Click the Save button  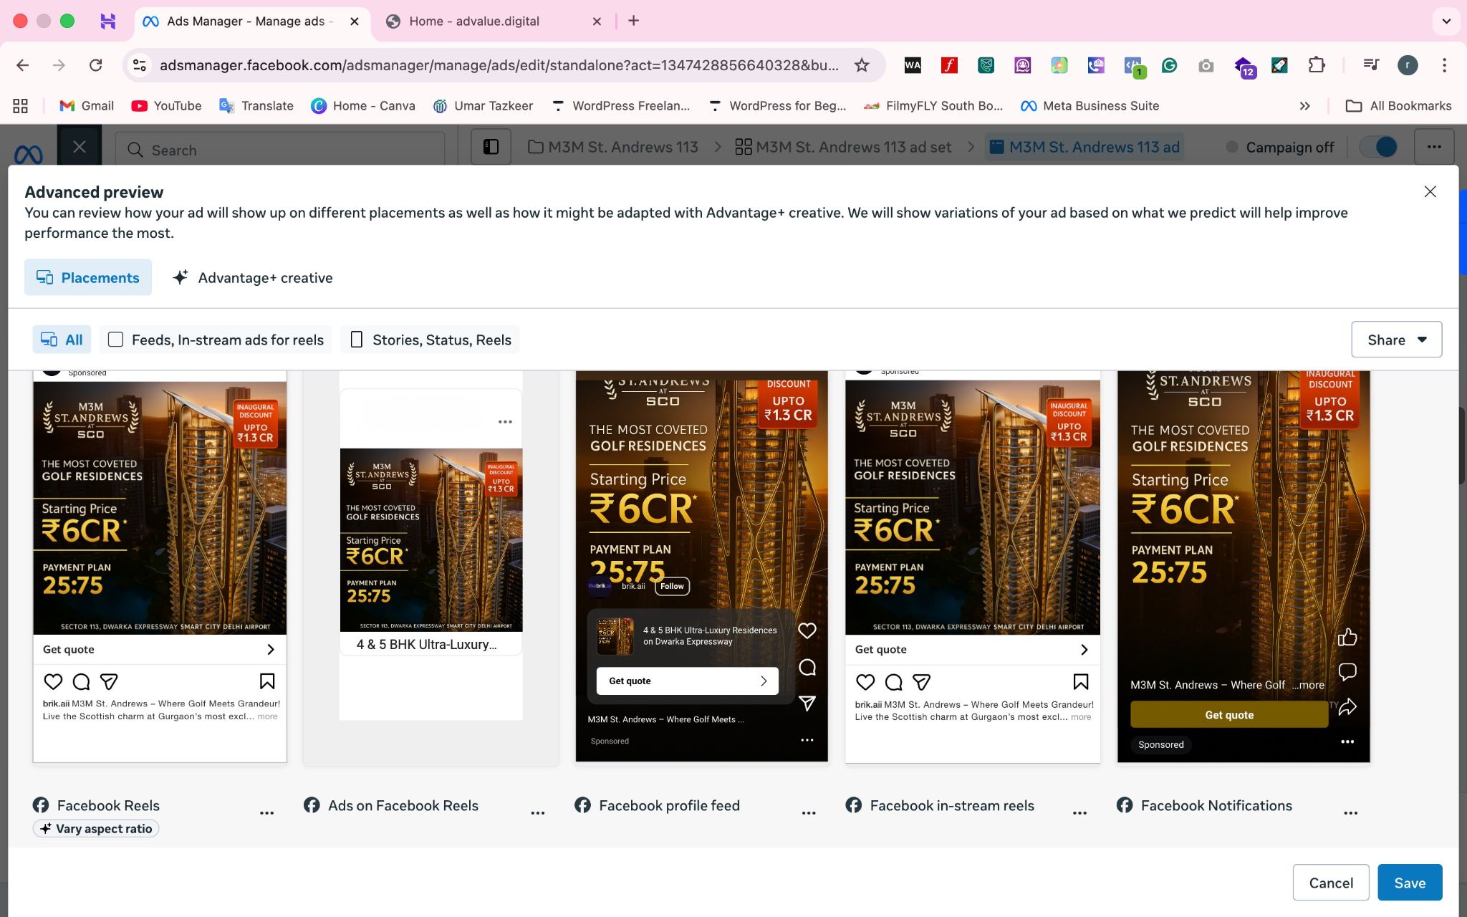click(x=1409, y=883)
